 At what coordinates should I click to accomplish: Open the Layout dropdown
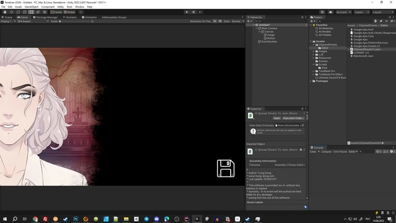coord(383,12)
